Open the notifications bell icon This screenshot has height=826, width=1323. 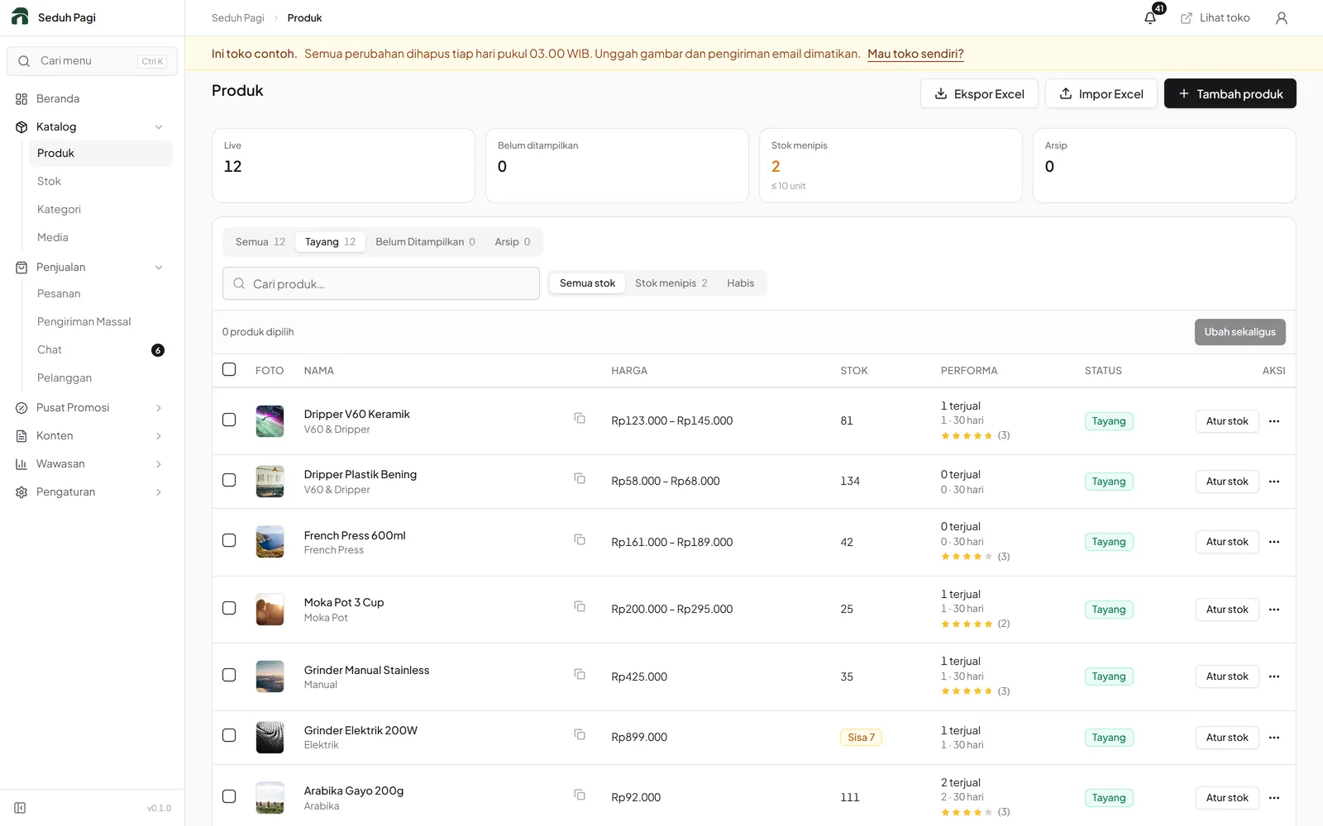[x=1150, y=18]
